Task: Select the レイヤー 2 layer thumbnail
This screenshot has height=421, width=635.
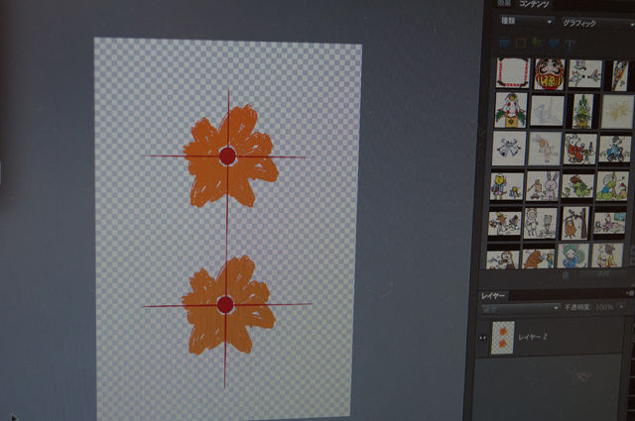Action: (x=503, y=337)
